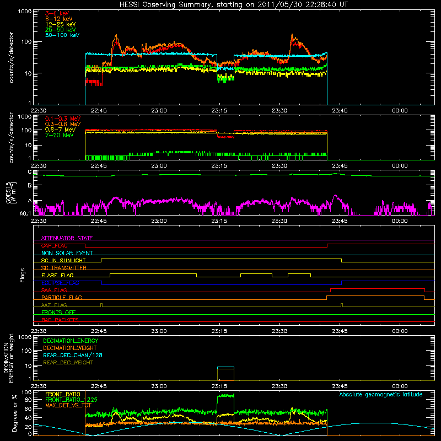This screenshot has height=441, width=441.
Task: Select the ATTENUATOR_STATE flag label
Action: click(67, 238)
